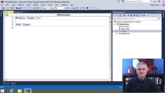Expand the Module1.vb node in Solution Explorer
The image size is (165, 93).
tap(117, 34)
